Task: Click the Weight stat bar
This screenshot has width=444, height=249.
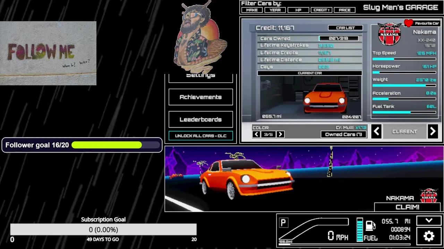Action: [x=404, y=85]
